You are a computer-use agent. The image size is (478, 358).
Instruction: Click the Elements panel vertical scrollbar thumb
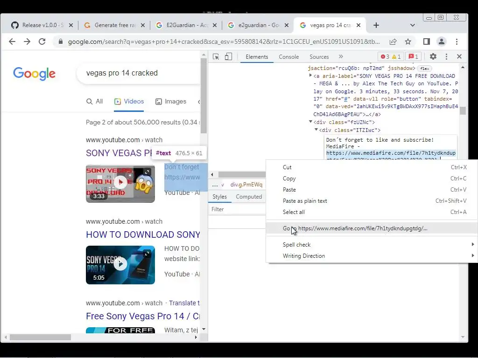[463, 110]
